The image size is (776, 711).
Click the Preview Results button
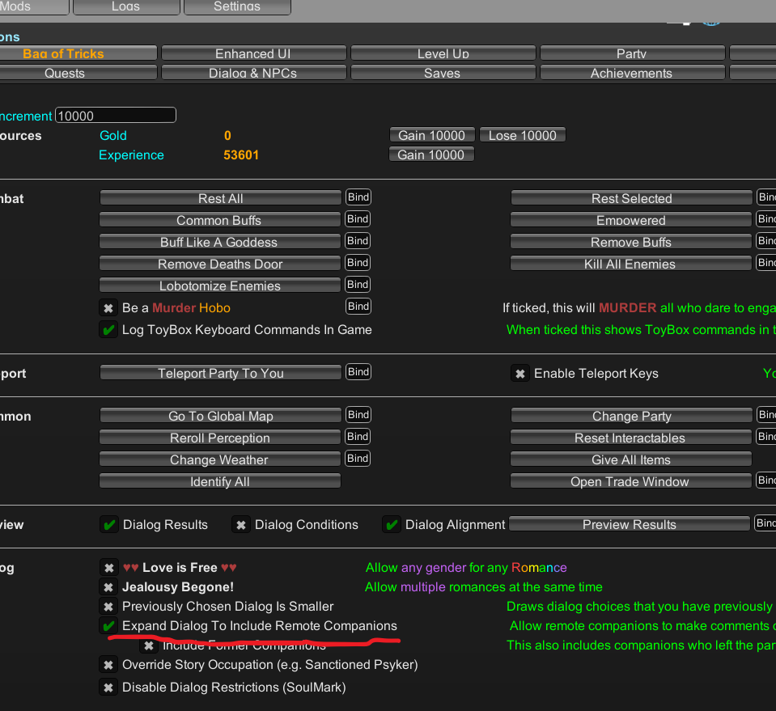click(630, 524)
